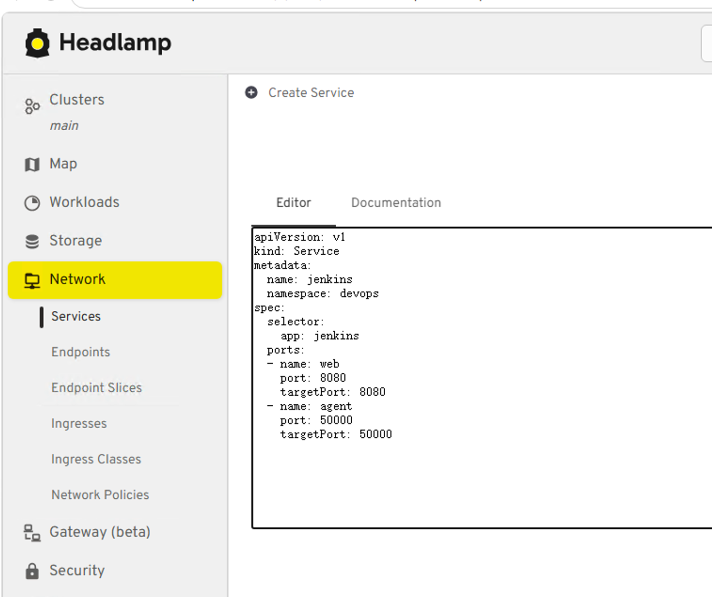Open the Services sub-item
Image resolution: width=712 pixels, height=597 pixels.
click(76, 316)
